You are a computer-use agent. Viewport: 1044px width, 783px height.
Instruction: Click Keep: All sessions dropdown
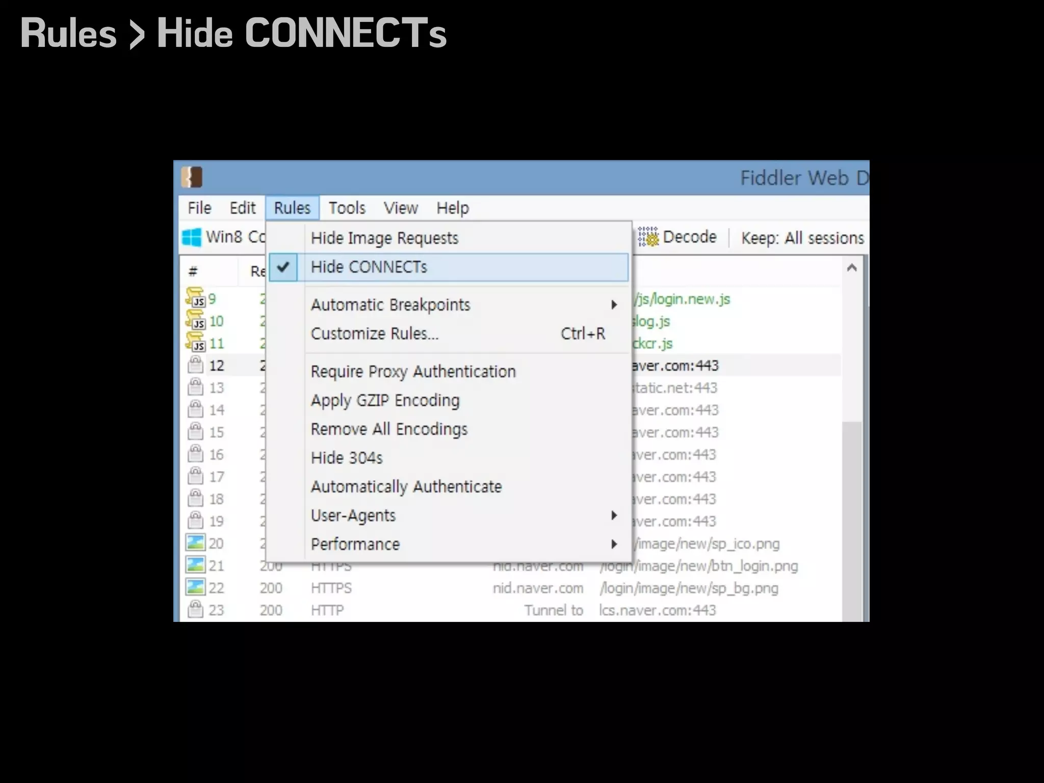click(802, 238)
